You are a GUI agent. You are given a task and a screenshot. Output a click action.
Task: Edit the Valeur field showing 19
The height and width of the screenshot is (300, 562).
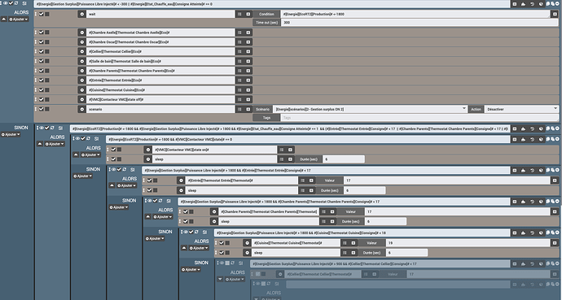pyautogui.click(x=468, y=243)
